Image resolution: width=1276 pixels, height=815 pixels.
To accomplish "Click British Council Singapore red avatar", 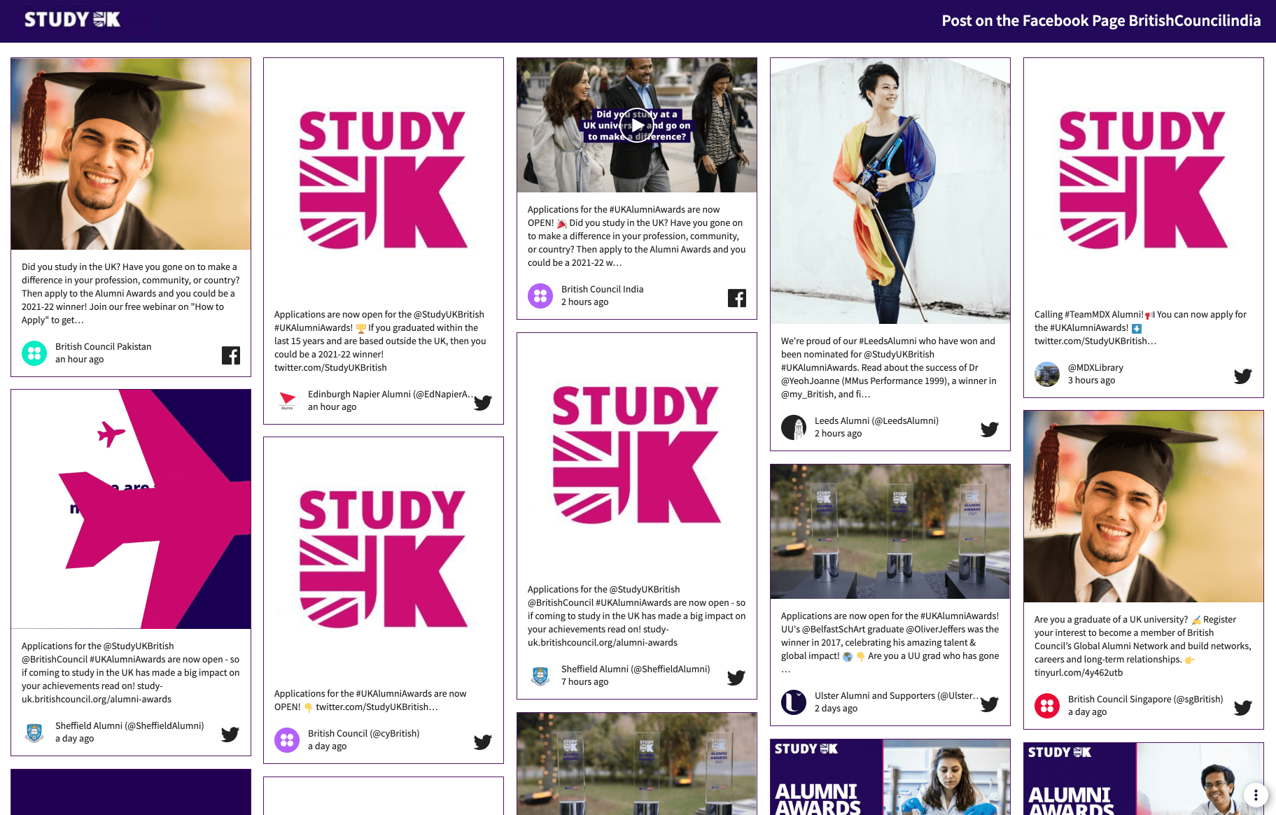I will (x=1047, y=706).
